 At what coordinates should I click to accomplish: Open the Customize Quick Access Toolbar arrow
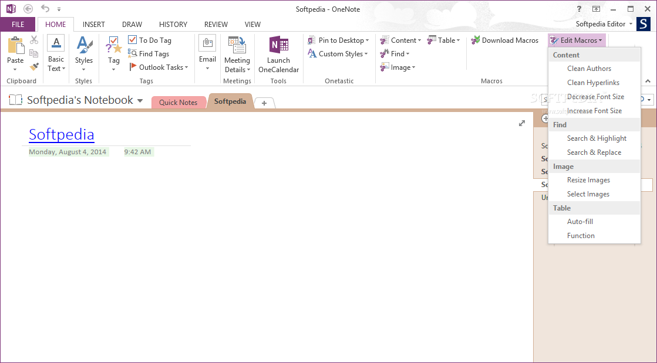(x=59, y=9)
